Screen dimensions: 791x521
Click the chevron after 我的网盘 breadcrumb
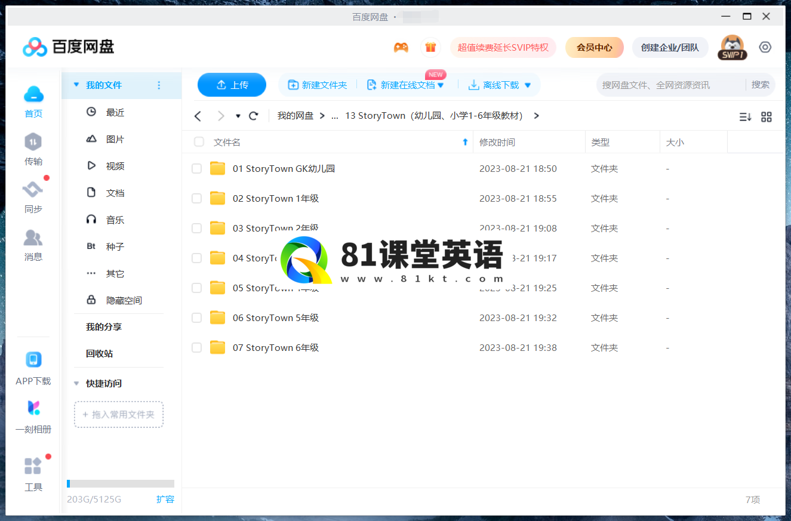322,116
